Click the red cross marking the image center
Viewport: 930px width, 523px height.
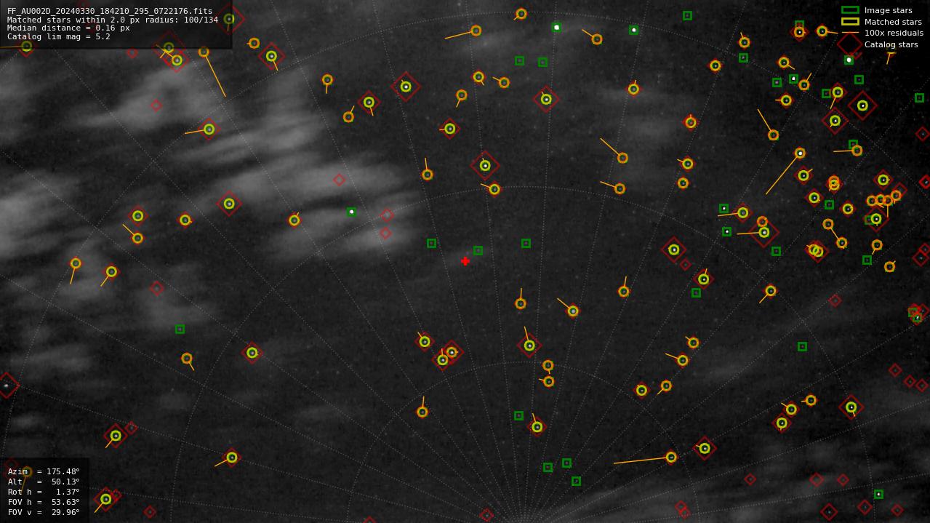pyautogui.click(x=465, y=261)
